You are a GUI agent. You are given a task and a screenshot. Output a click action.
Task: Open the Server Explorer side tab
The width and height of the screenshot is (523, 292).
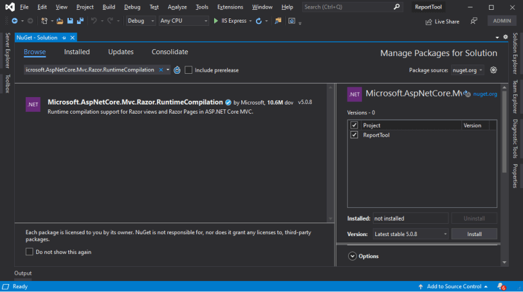[x=7, y=50]
